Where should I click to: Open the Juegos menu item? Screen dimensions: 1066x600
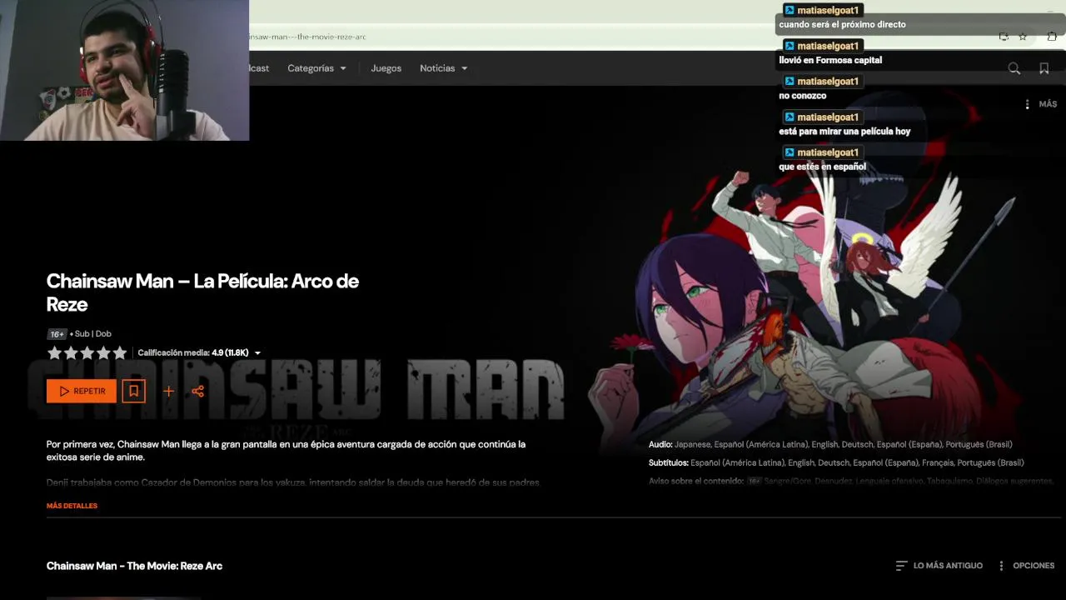(x=386, y=68)
